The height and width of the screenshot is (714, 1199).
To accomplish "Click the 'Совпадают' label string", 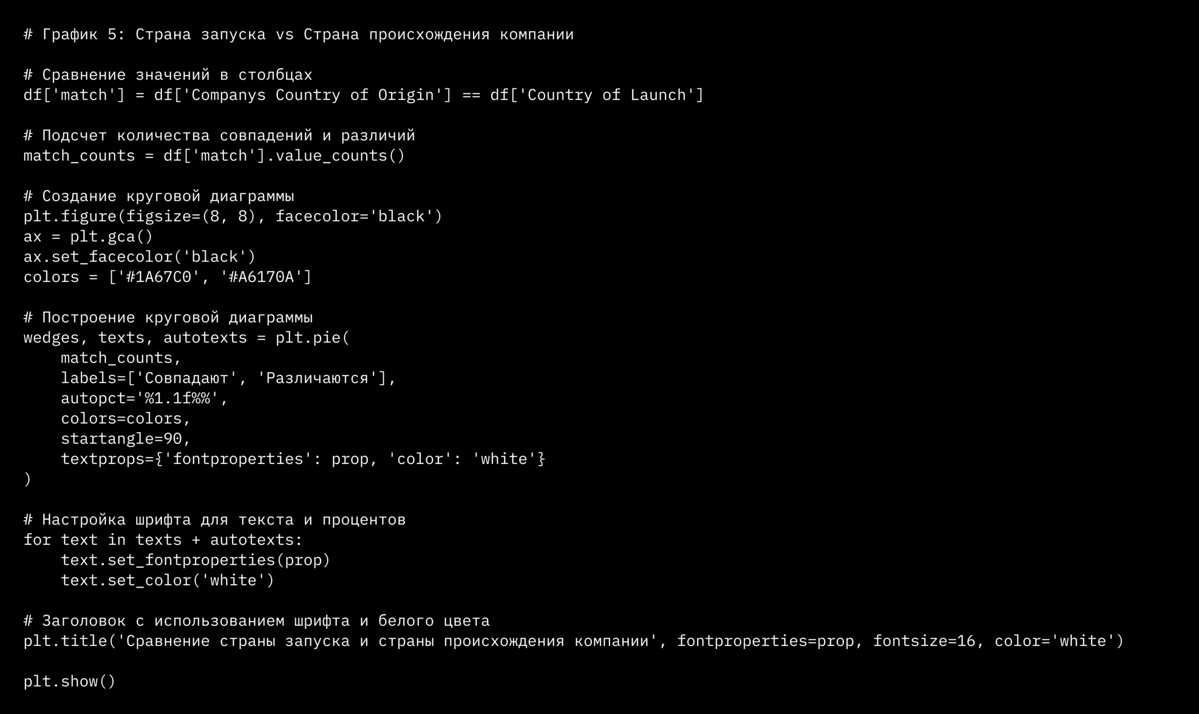I will pyautogui.click(x=187, y=379).
